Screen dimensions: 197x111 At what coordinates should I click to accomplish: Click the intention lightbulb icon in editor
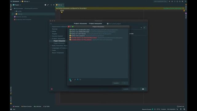click(62, 12)
